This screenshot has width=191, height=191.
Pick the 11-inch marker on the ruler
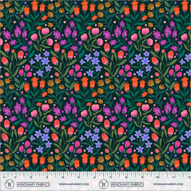tap(173, 177)
